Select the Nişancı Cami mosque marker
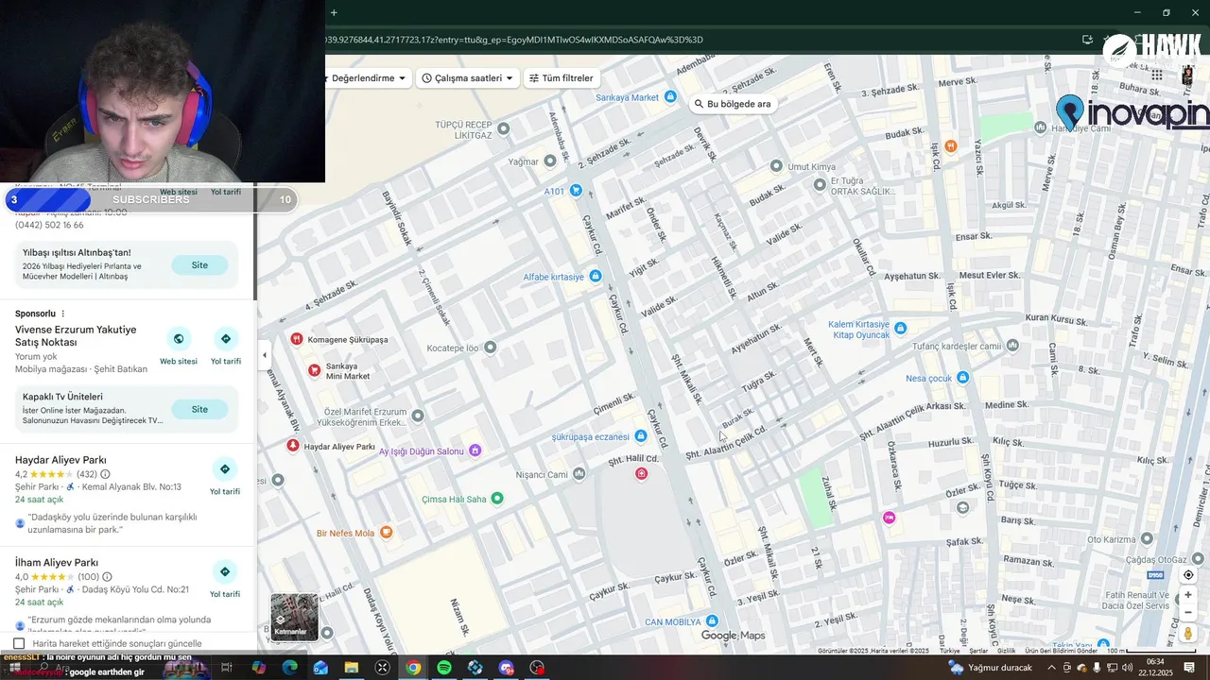 click(579, 474)
